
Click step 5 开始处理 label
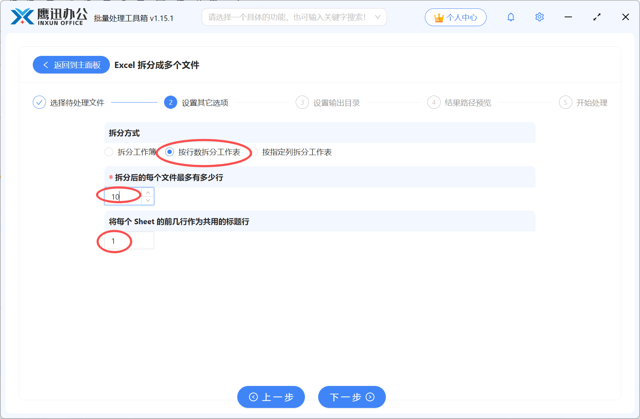click(x=591, y=102)
